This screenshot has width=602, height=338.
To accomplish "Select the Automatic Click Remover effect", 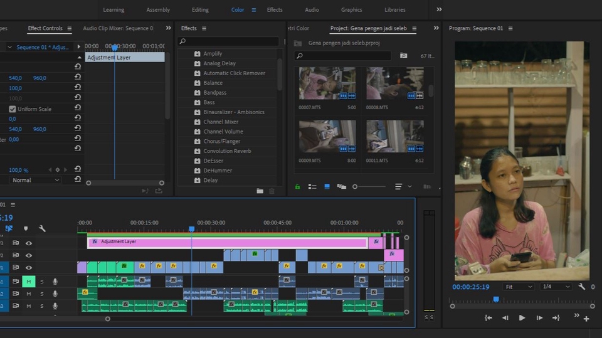I will click(x=234, y=73).
